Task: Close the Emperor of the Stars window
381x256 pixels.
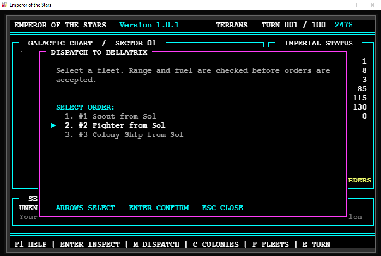Action: click(x=372, y=5)
